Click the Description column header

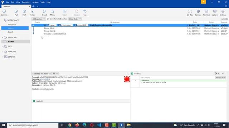pyautogui.click(x=115, y=22)
